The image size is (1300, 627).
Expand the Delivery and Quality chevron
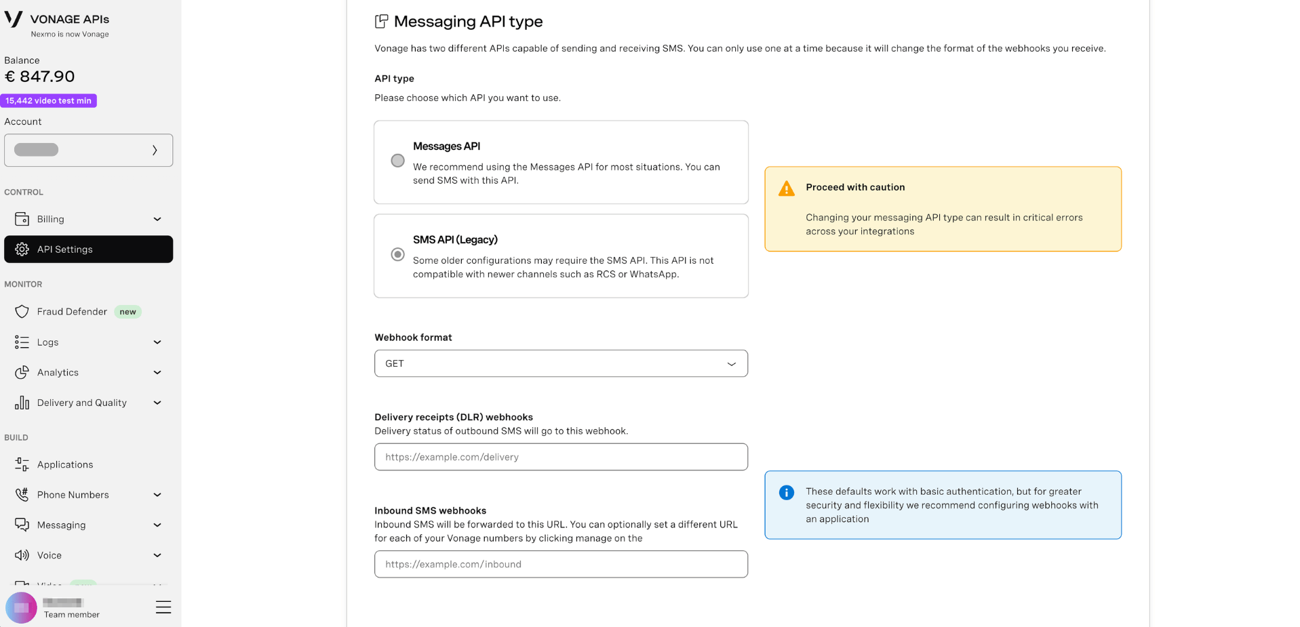(157, 403)
